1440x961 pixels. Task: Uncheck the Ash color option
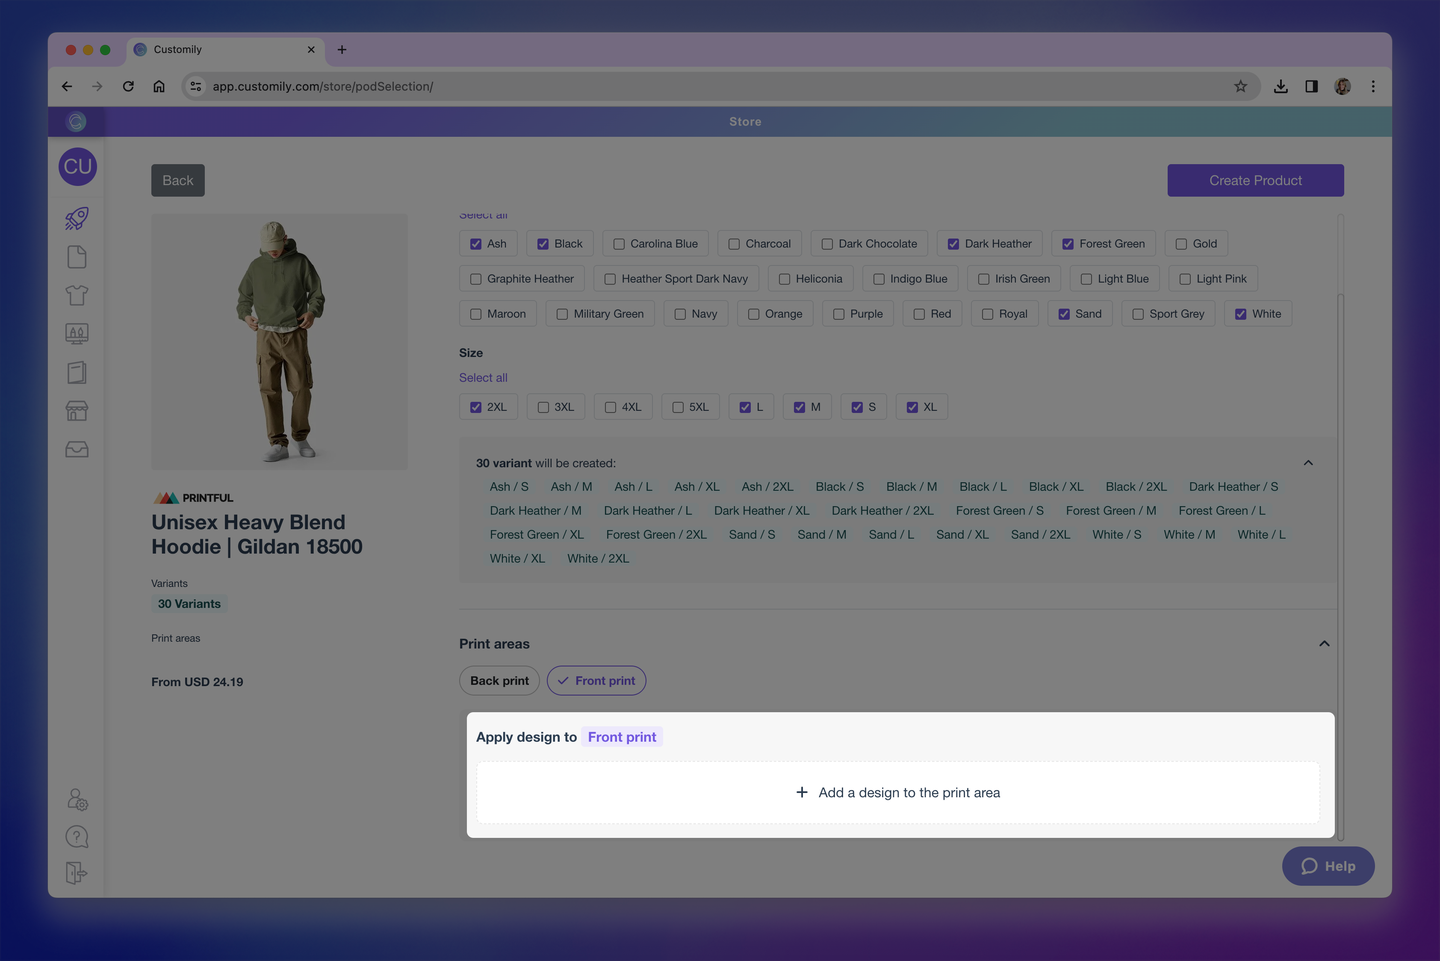[x=476, y=243]
